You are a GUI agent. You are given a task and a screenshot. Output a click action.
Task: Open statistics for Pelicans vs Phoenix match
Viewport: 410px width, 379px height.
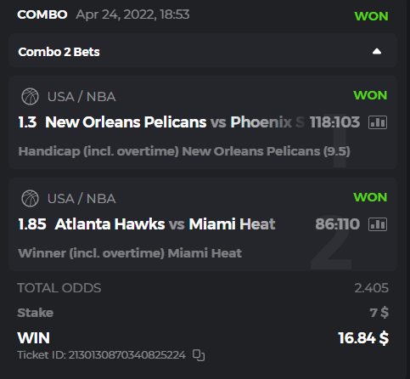(378, 122)
